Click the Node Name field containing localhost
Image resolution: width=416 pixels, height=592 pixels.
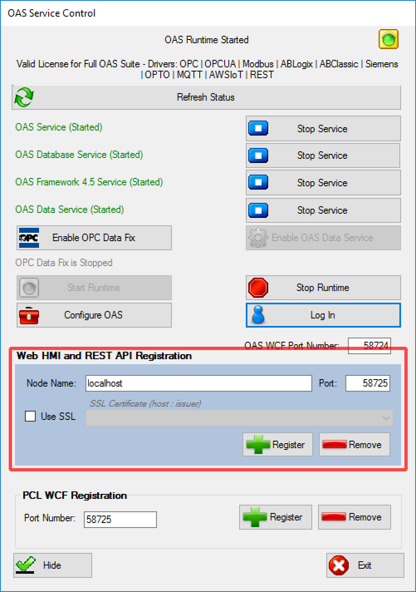[x=199, y=383]
